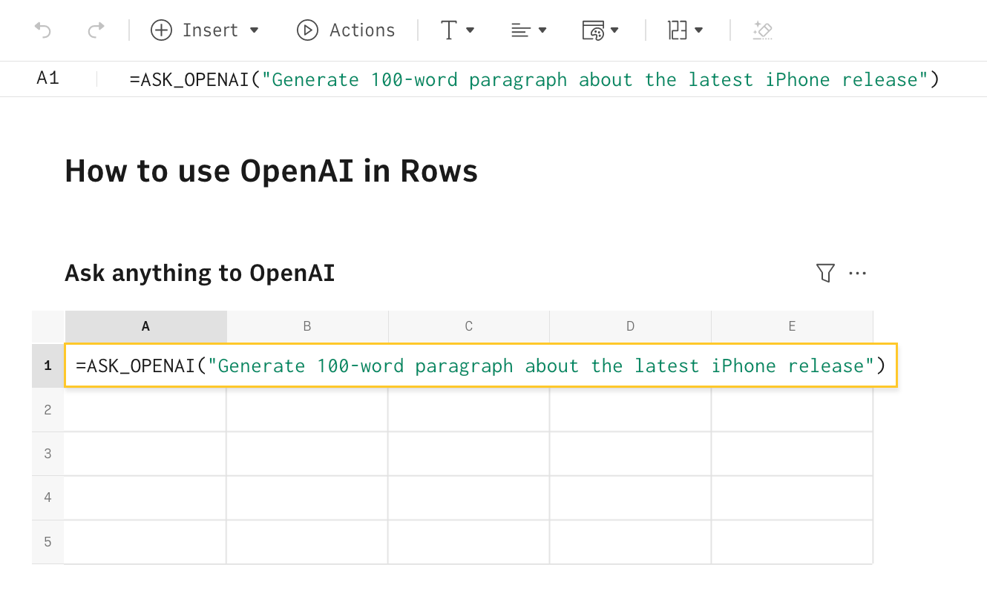Open the number format menu
Image resolution: width=987 pixels, height=605 pixels.
(685, 30)
